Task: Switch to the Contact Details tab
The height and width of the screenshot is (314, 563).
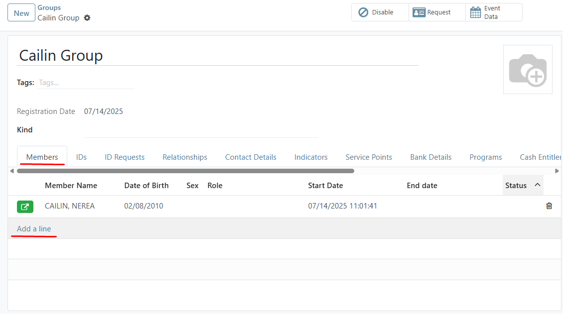Action: [251, 157]
